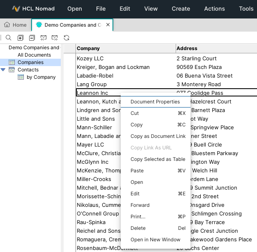Click address 90569 Esch Plaza
This screenshot has height=252, width=257.
(x=199, y=67)
